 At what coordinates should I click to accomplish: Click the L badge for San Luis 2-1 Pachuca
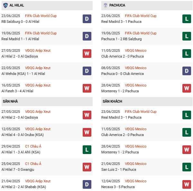(x=187, y=167)
